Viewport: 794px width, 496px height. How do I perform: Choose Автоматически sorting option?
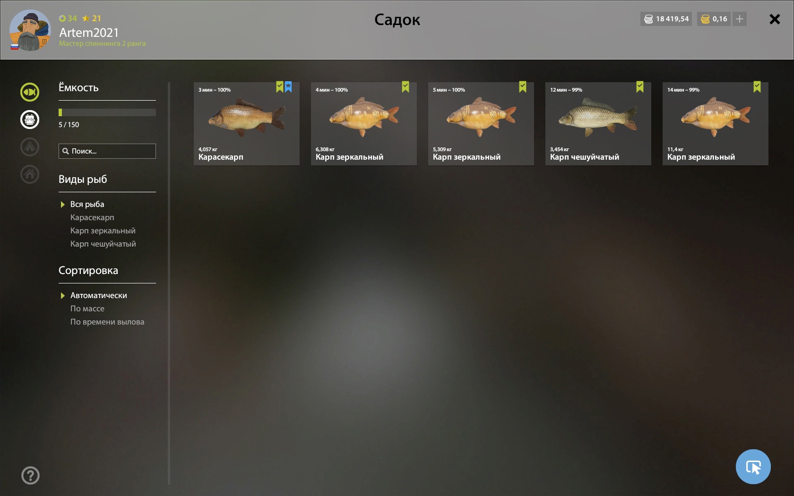tap(99, 295)
